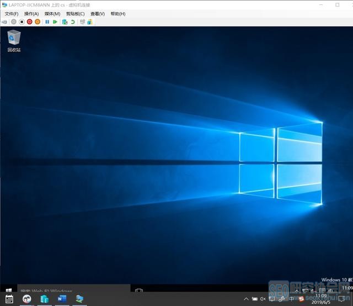This screenshot has height=306, width=353.
Task: Click the green Reset/resume play toolbar icon
Action: pos(55,22)
